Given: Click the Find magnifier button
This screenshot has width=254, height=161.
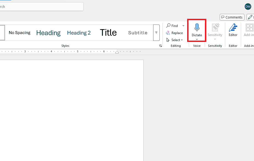Looking at the screenshot, I should [172, 26].
